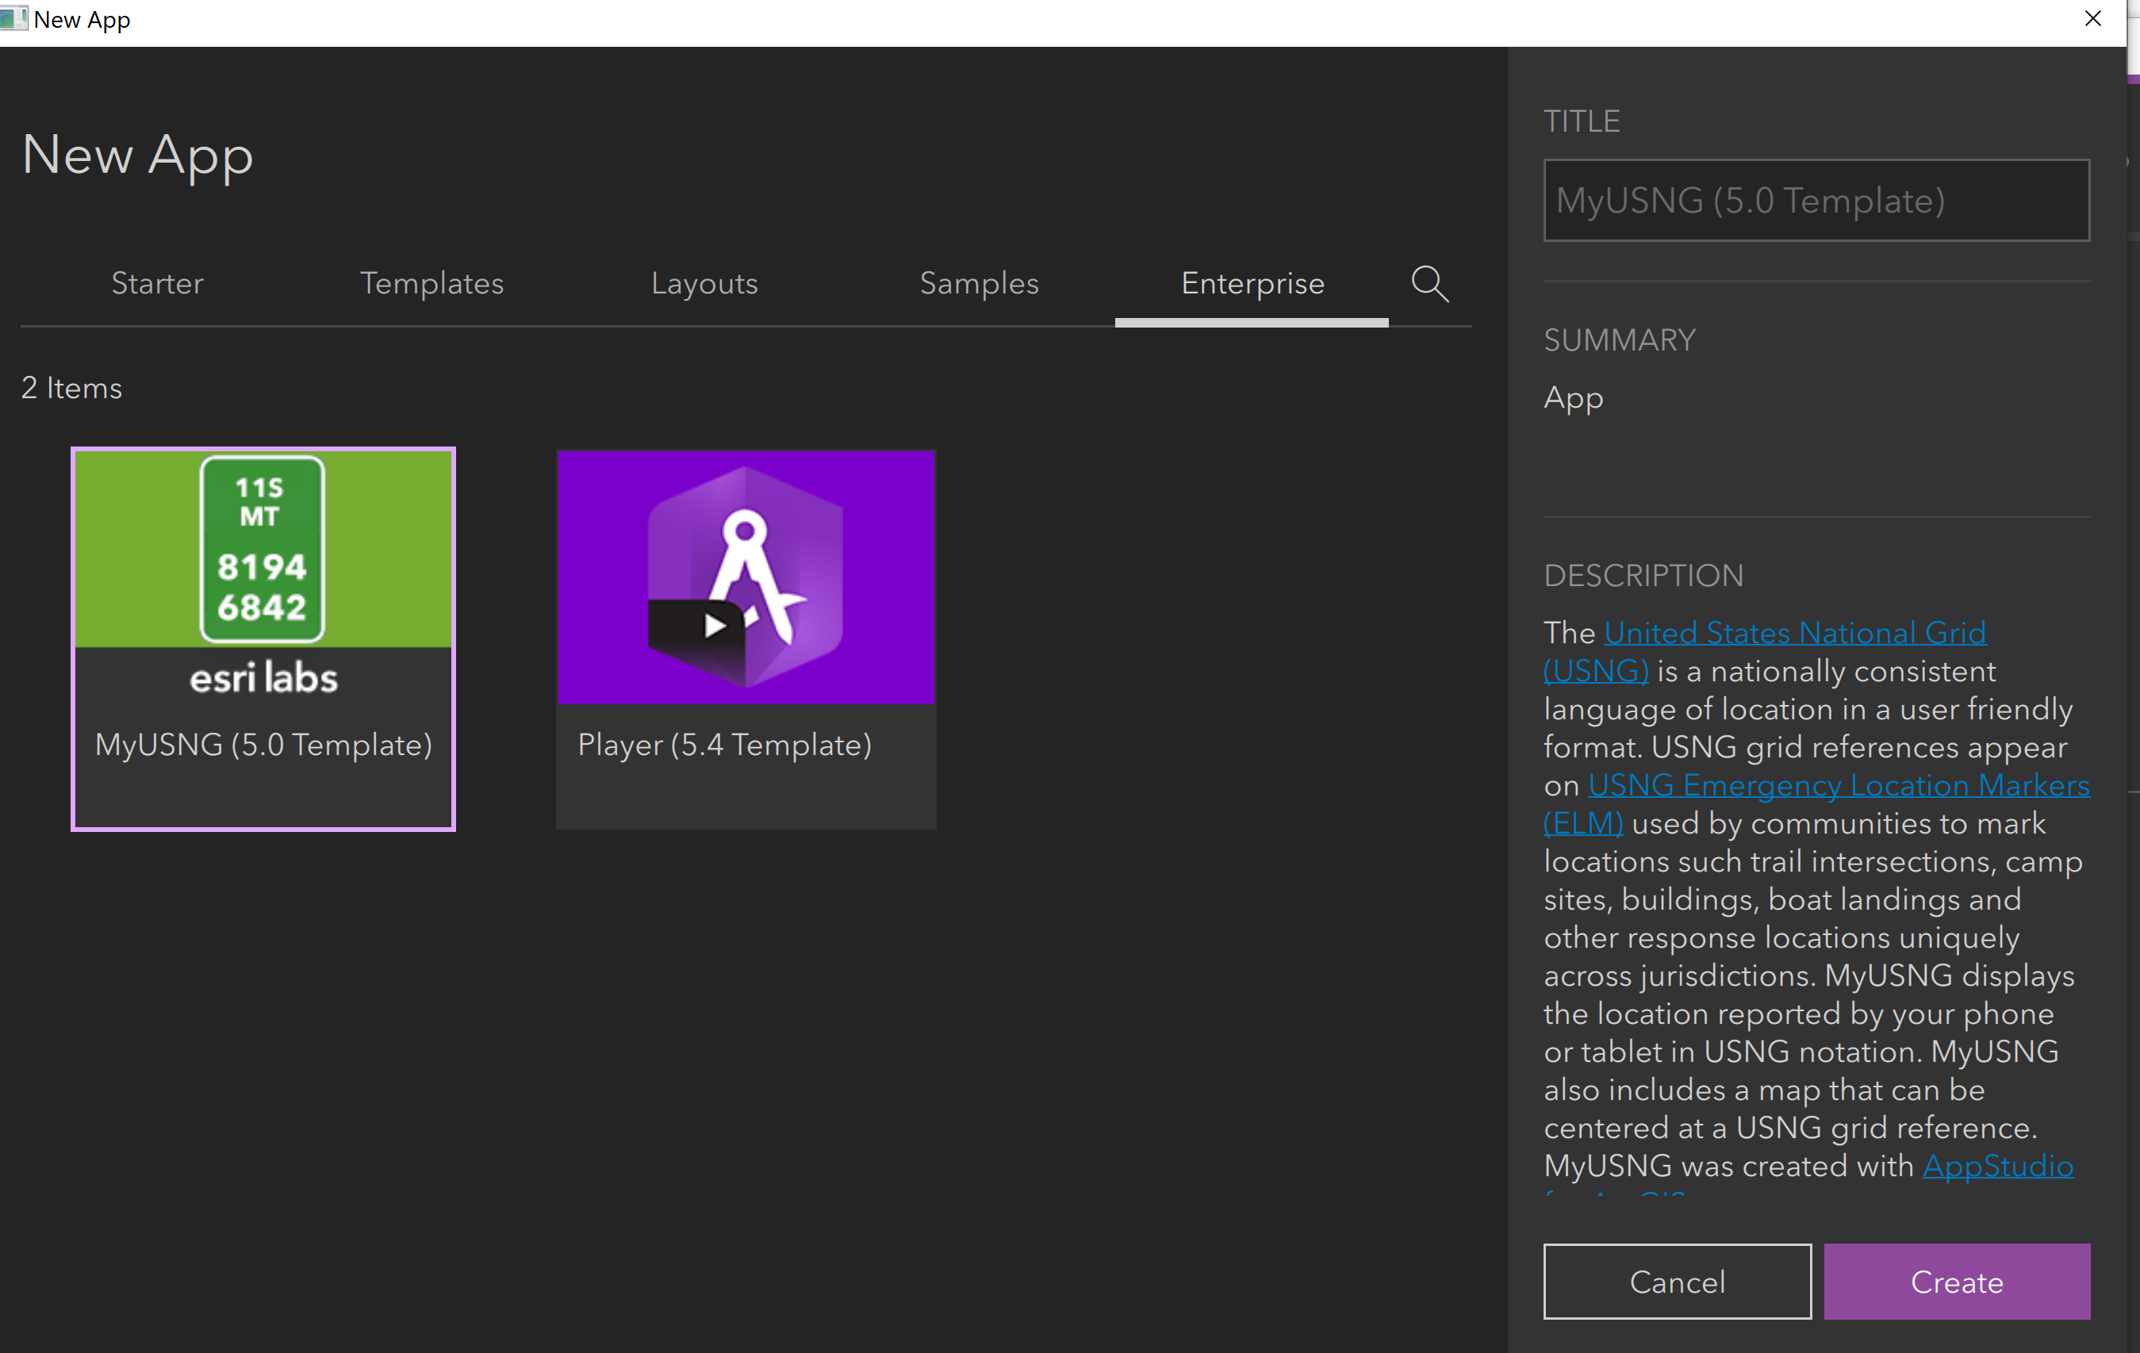Switch to the Templates tab
Image resolution: width=2140 pixels, height=1353 pixels.
pyautogui.click(x=432, y=283)
